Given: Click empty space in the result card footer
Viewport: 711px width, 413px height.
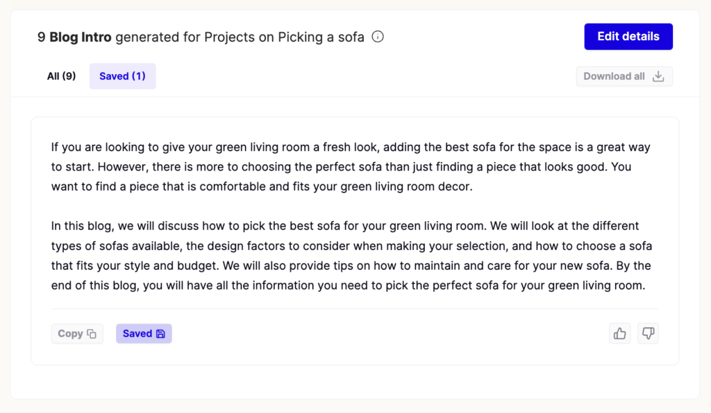Looking at the screenshot, I should point(389,334).
